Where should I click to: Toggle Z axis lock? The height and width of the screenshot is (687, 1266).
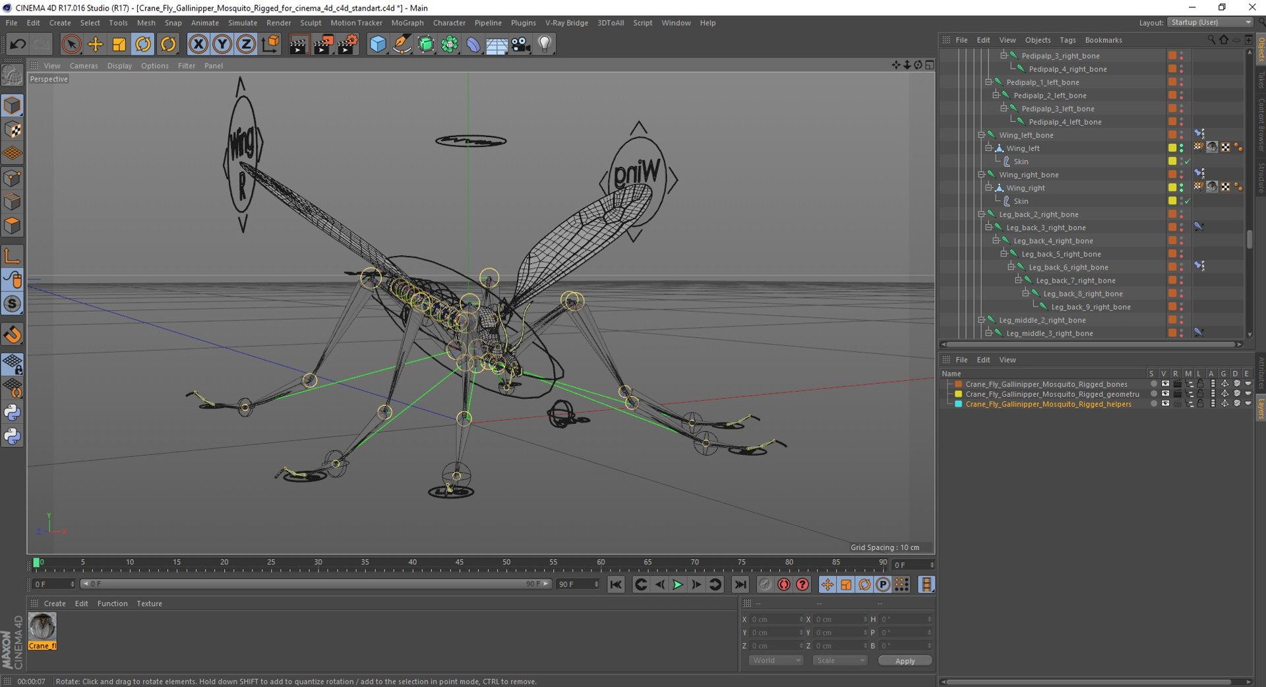coord(246,44)
